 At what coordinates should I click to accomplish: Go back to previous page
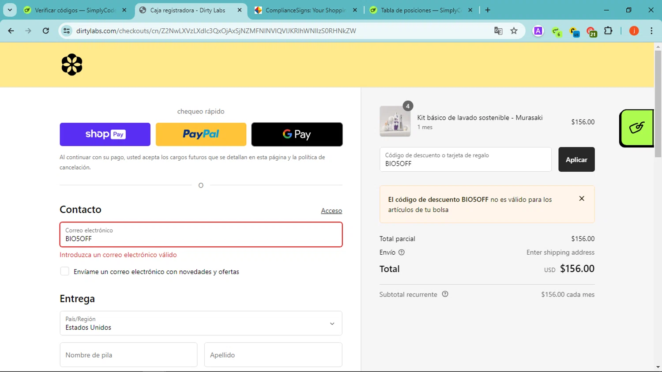pyautogui.click(x=11, y=31)
